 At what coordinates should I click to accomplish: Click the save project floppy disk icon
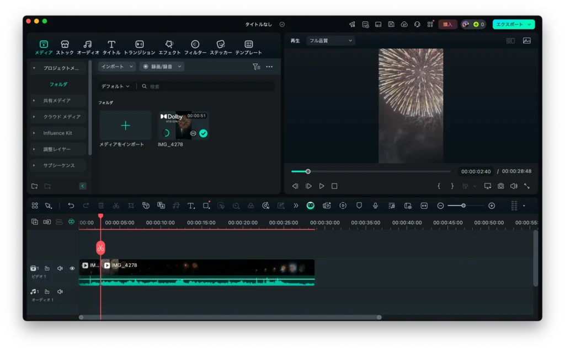(x=391, y=24)
